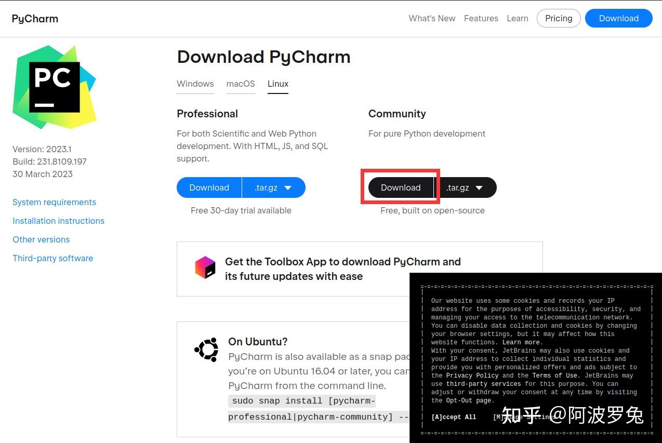Click the Toolbox App icon

pos(205,269)
